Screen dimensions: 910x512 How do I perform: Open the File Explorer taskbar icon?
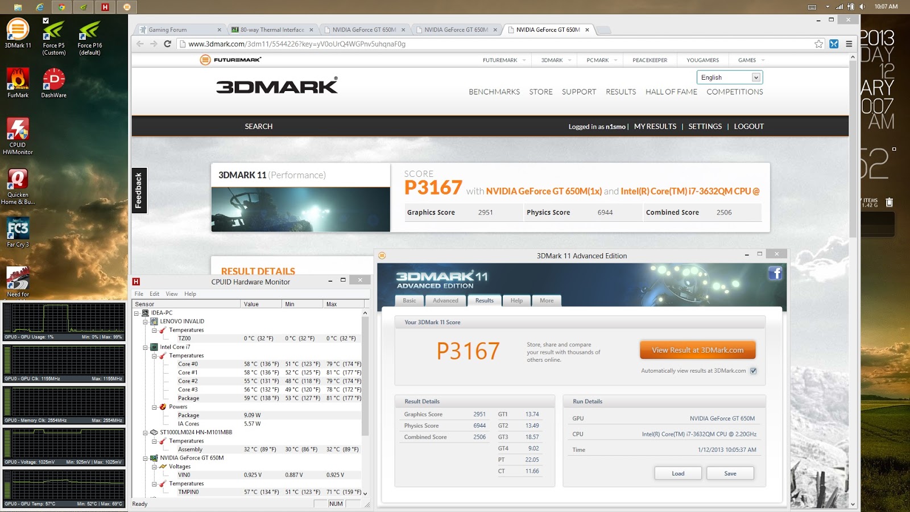[x=18, y=7]
